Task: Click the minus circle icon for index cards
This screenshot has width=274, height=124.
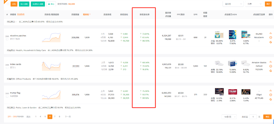Action: (x=271, y=66)
